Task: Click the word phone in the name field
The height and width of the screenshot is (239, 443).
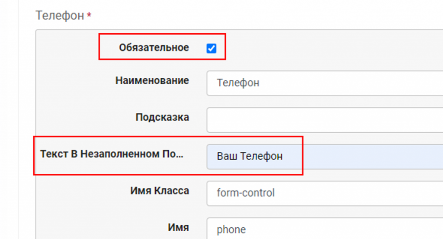Action: [231, 229]
